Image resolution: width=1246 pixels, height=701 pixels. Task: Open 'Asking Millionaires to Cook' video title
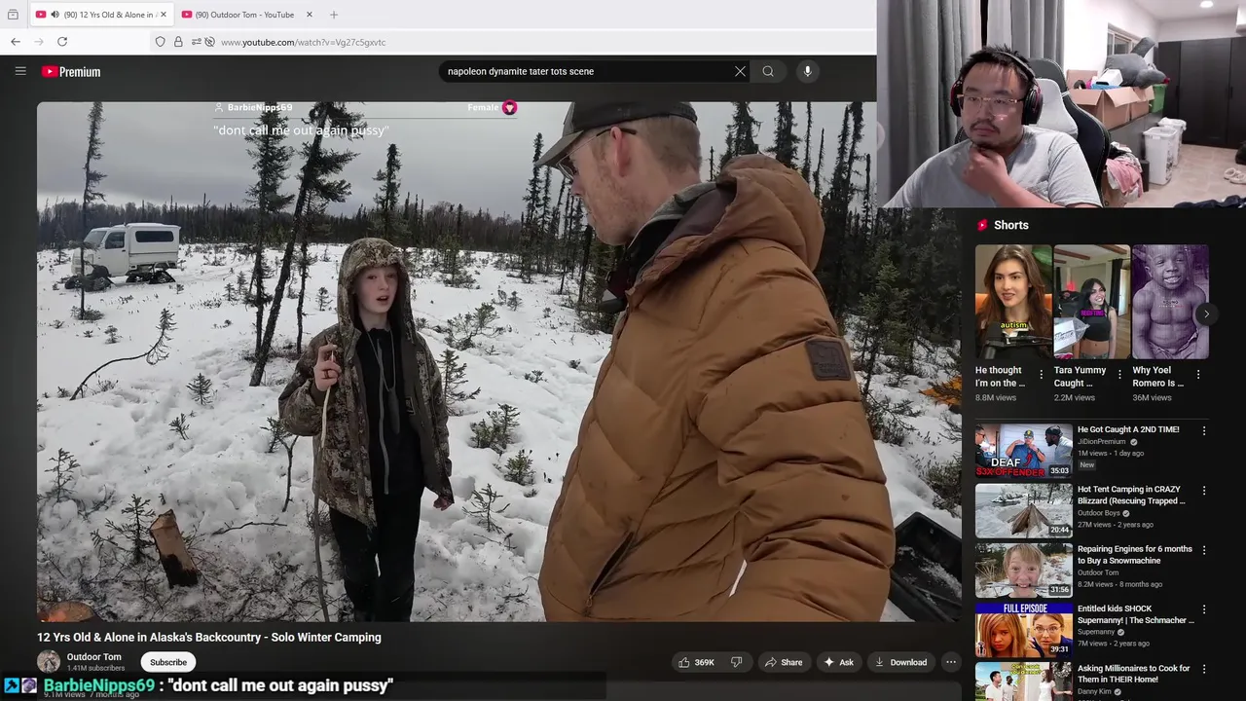point(1134,674)
